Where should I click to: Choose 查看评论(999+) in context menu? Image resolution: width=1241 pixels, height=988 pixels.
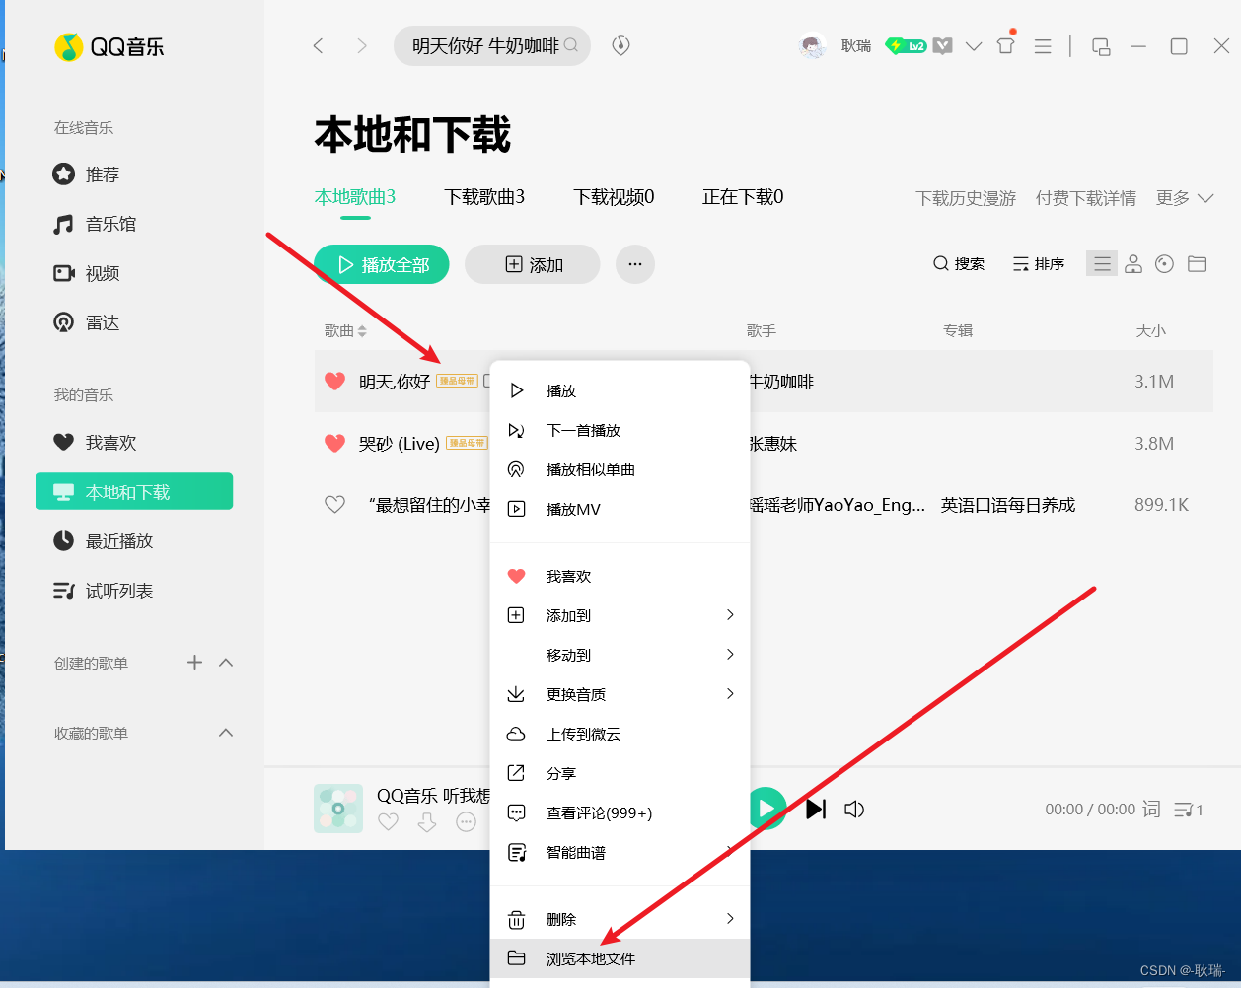(x=620, y=812)
